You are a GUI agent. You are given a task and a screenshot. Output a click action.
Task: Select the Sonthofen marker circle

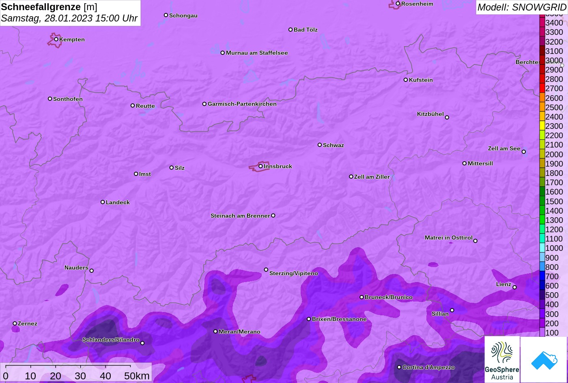click(x=50, y=99)
